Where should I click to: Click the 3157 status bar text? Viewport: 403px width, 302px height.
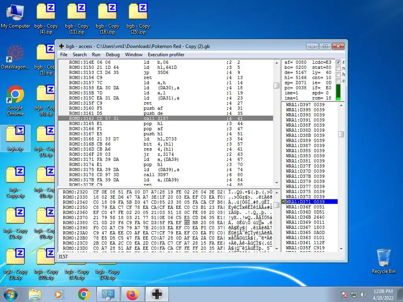click(x=63, y=256)
